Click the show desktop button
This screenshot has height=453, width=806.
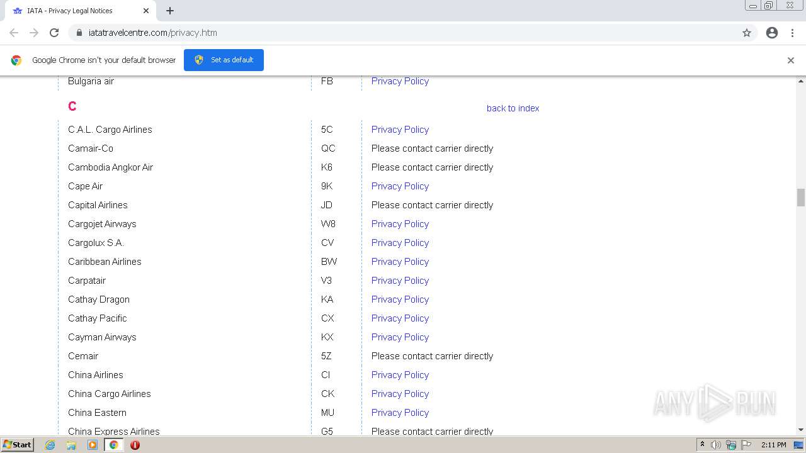click(x=800, y=445)
